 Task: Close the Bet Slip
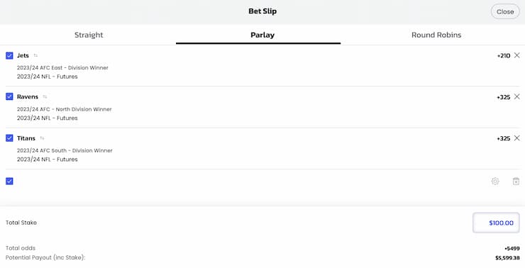click(x=505, y=11)
